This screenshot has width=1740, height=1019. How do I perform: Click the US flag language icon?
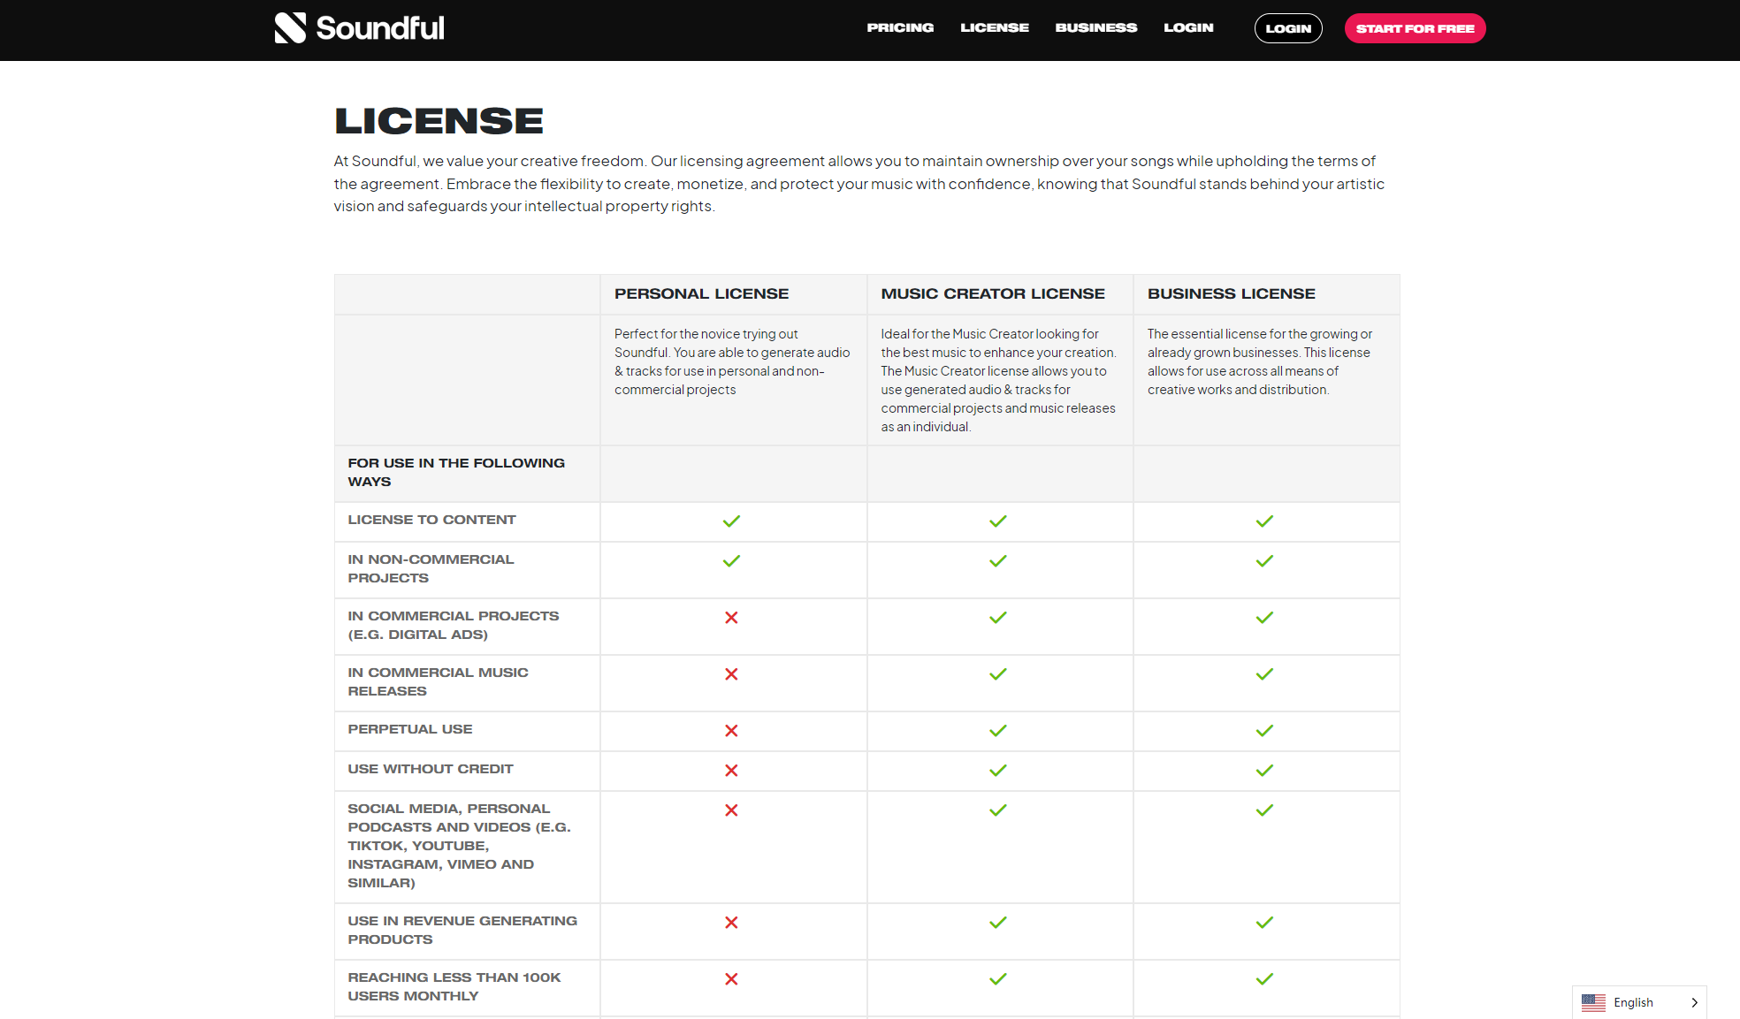click(x=1593, y=1002)
